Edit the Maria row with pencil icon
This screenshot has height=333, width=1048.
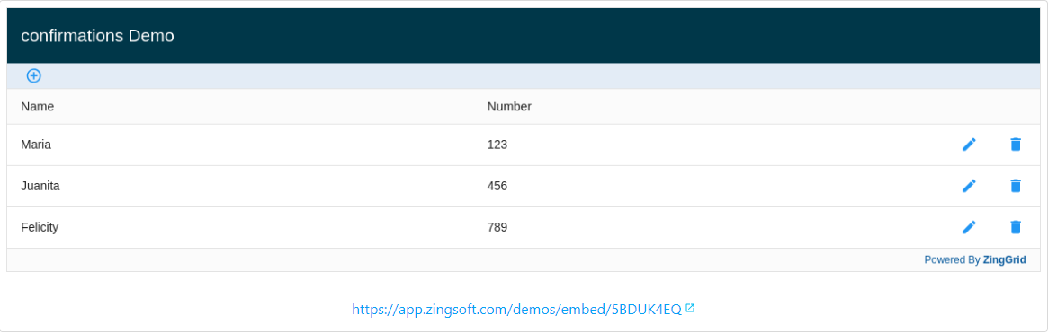click(x=969, y=145)
